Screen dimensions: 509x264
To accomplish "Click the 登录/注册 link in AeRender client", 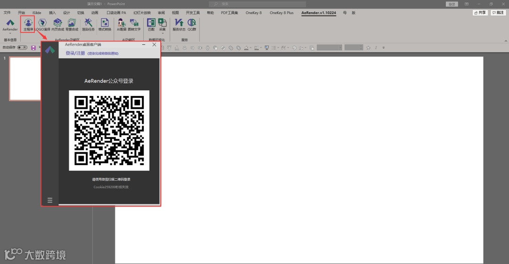I will 75,53.
